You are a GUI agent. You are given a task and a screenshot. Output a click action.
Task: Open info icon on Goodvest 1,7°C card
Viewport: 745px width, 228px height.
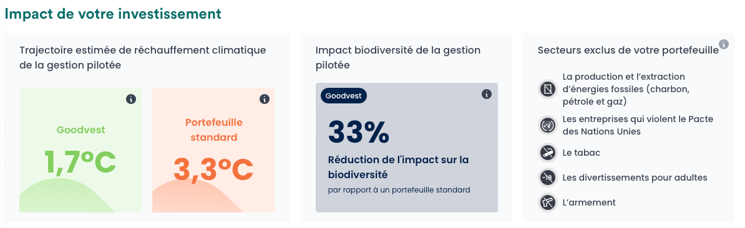(131, 99)
